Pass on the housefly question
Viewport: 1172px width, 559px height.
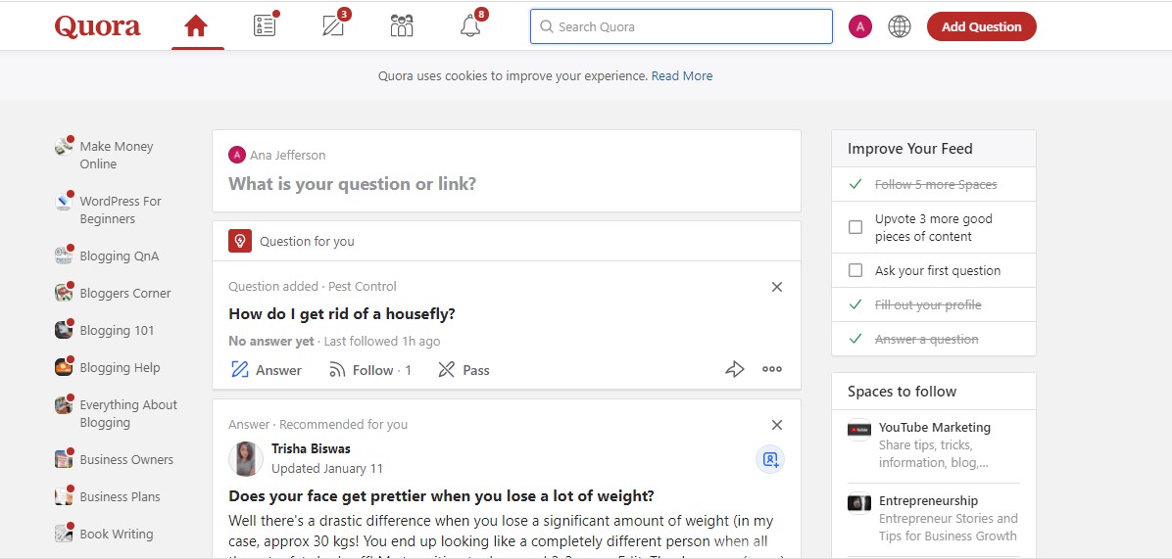464,370
